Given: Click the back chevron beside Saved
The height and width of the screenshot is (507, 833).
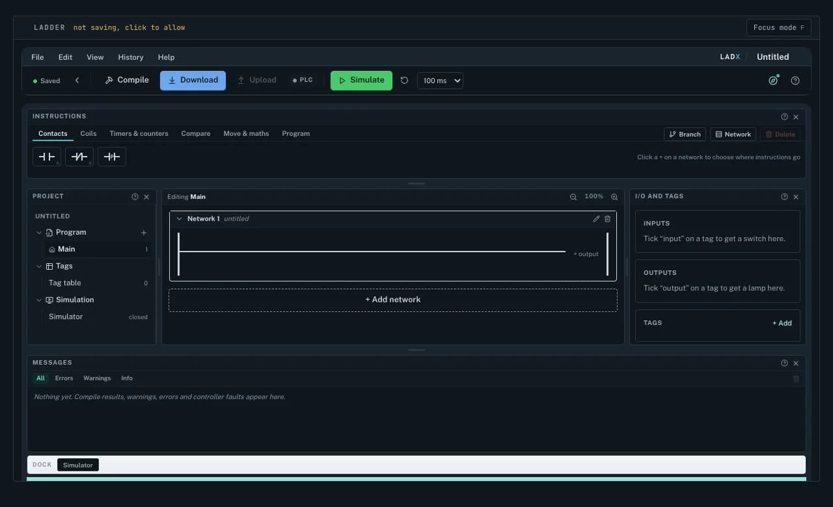Looking at the screenshot, I should tap(77, 81).
